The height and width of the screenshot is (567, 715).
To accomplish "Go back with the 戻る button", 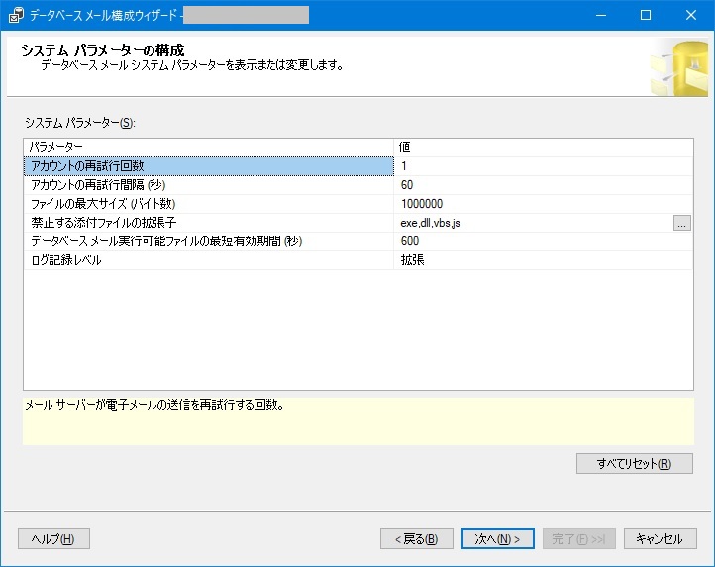I will (417, 538).
